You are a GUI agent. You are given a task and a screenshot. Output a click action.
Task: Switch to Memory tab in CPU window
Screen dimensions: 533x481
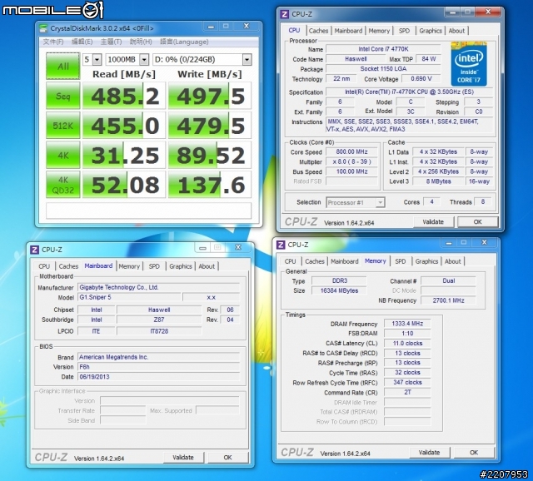pyautogui.click(x=379, y=31)
